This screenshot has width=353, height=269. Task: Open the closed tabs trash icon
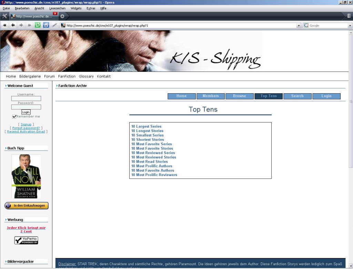349,16
